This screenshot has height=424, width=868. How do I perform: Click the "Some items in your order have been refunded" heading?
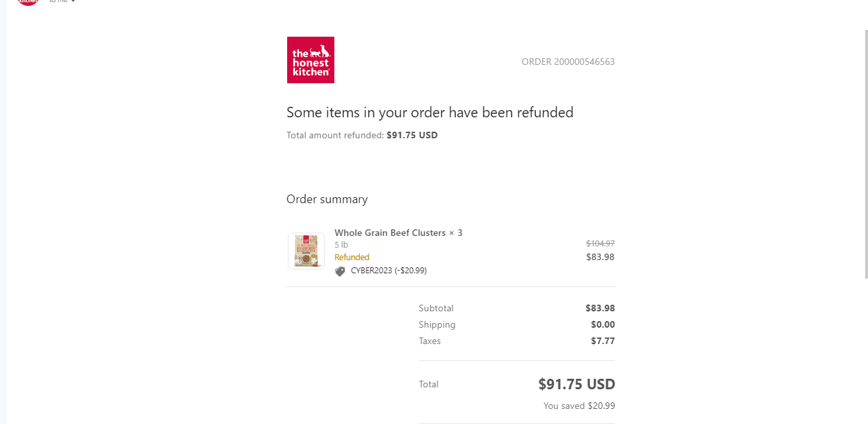[x=430, y=112]
